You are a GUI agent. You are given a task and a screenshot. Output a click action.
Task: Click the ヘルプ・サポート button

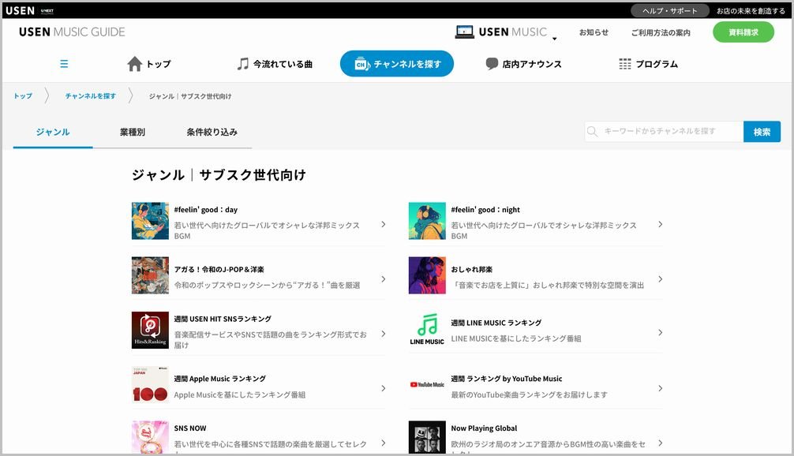point(670,10)
